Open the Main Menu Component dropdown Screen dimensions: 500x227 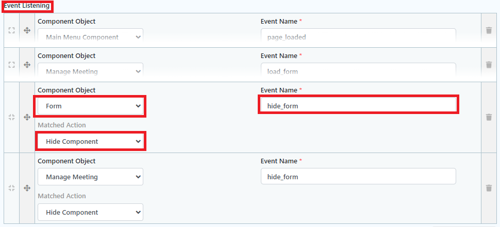[90, 37]
